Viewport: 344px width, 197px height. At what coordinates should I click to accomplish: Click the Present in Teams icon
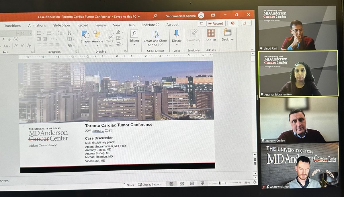(x=233, y=23)
